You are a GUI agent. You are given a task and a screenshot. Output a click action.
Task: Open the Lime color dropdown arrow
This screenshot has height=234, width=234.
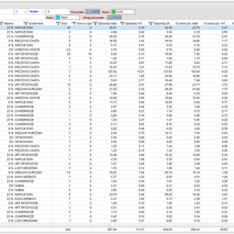(x=133, y=12)
